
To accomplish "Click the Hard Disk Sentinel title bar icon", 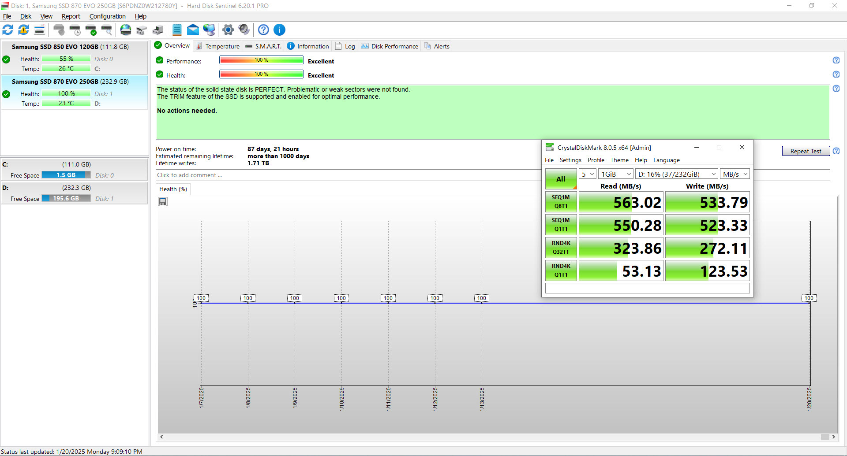I will (x=5, y=5).
